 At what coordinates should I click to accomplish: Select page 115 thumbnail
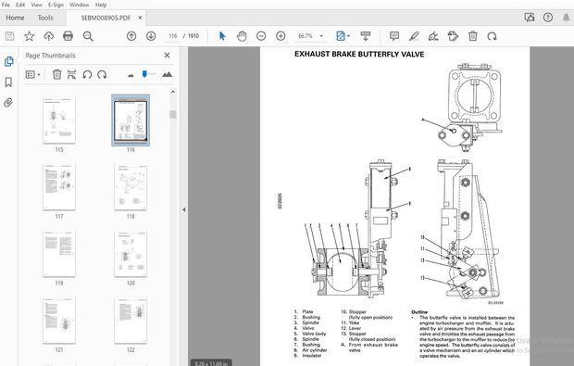(59, 120)
